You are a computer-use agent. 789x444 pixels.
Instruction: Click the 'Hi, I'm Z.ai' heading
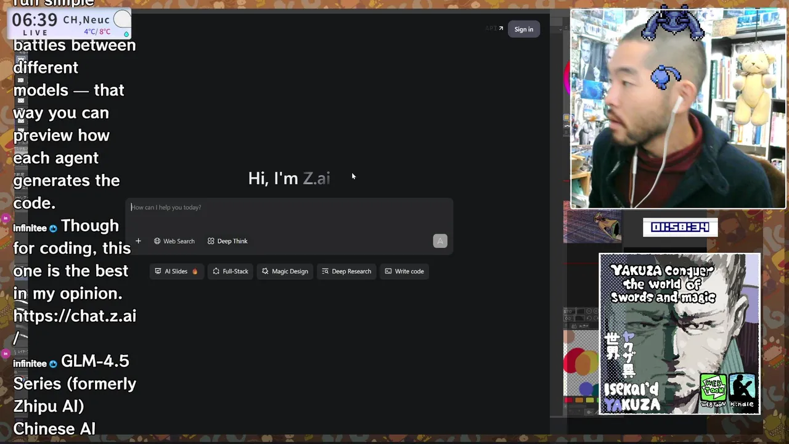tap(289, 179)
